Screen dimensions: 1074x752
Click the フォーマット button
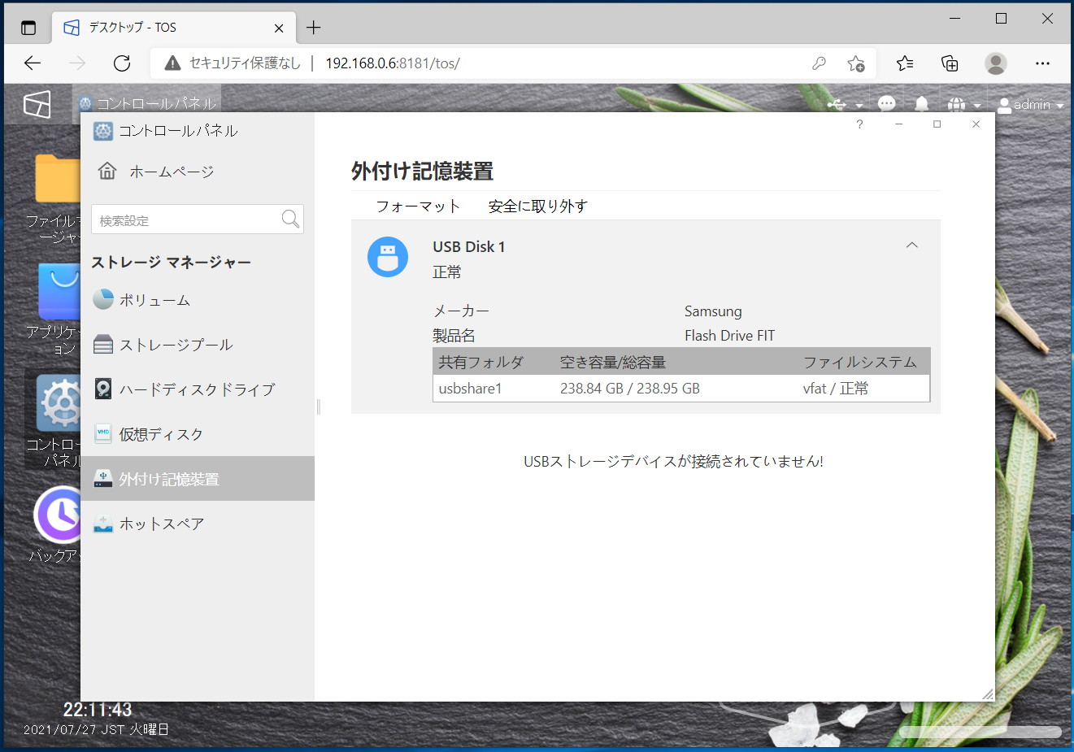[x=418, y=206]
